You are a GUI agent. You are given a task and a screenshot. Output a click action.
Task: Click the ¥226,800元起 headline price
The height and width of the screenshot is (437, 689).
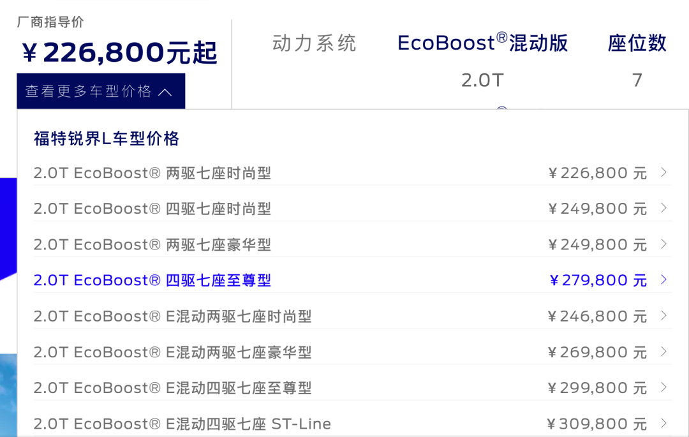pos(119,53)
